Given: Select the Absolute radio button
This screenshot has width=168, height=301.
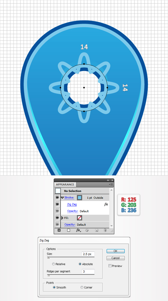Looking at the screenshot, I should [x=80, y=264].
